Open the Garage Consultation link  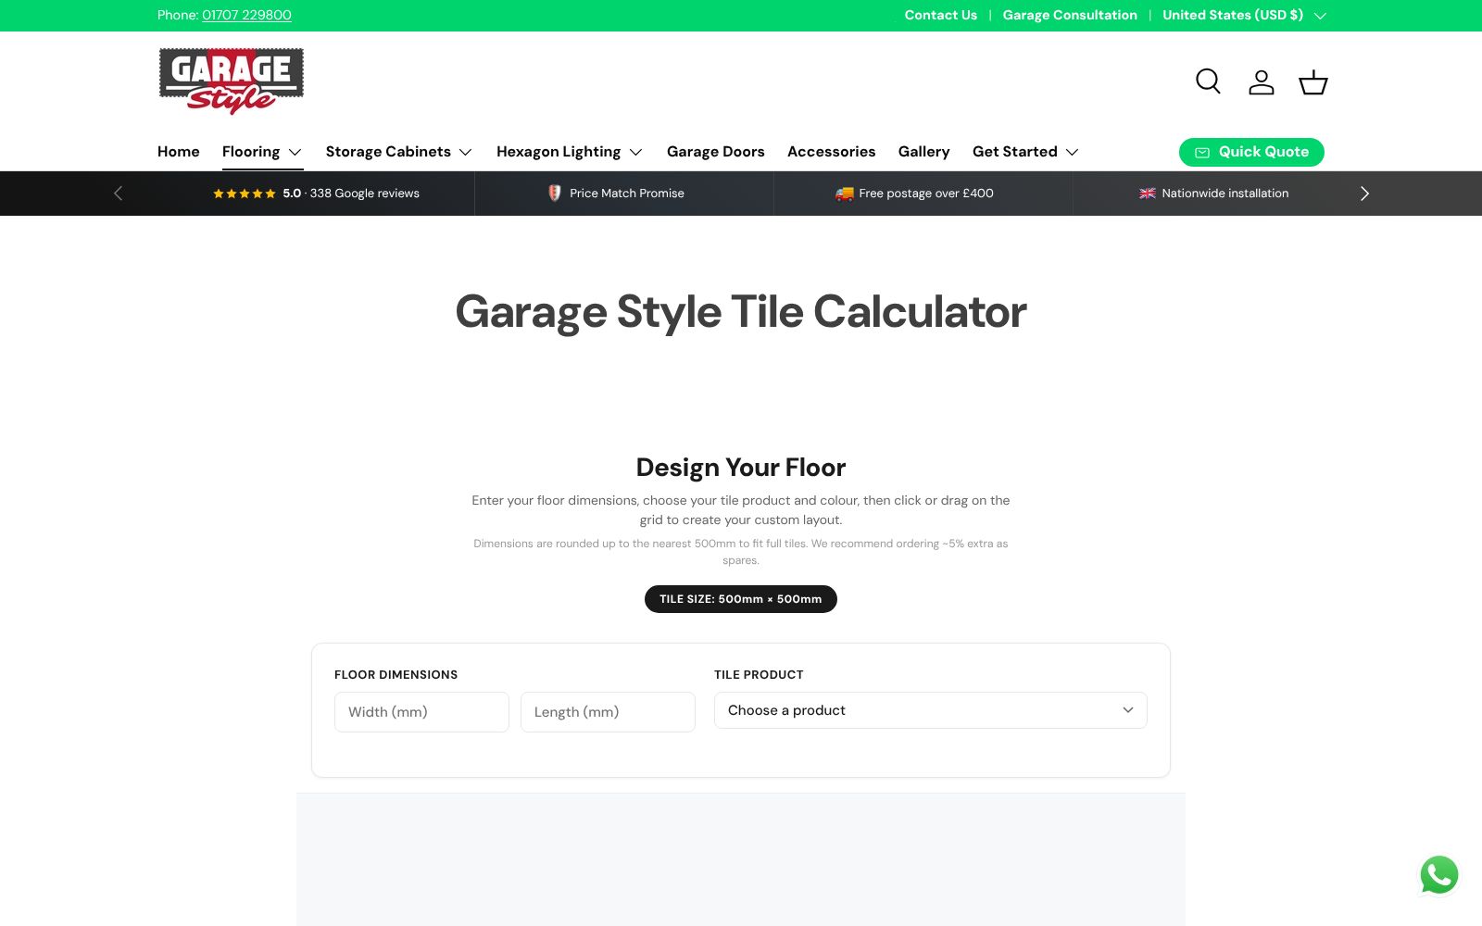click(1070, 15)
